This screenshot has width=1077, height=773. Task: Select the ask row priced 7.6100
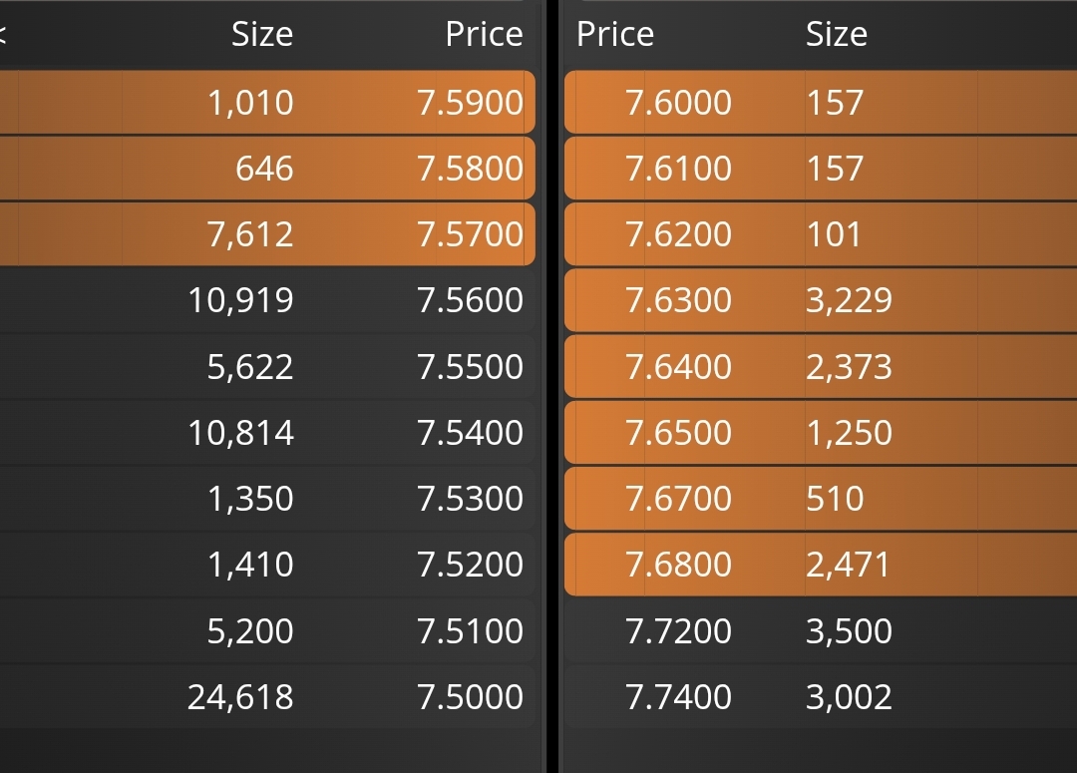pyautogui.click(x=820, y=168)
